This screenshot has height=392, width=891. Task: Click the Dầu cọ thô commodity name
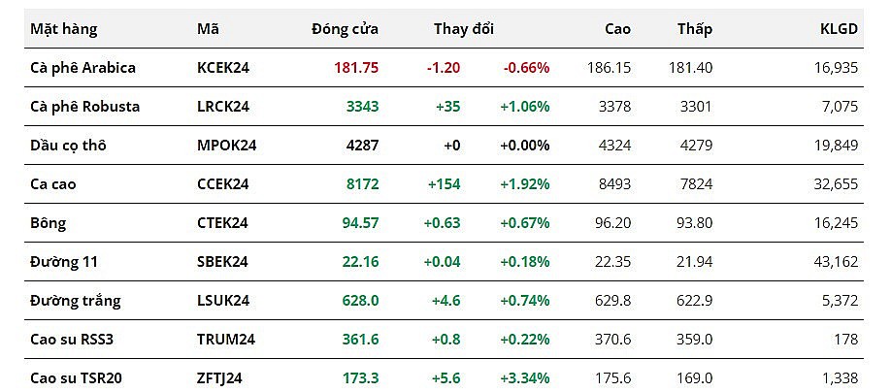pos(68,146)
